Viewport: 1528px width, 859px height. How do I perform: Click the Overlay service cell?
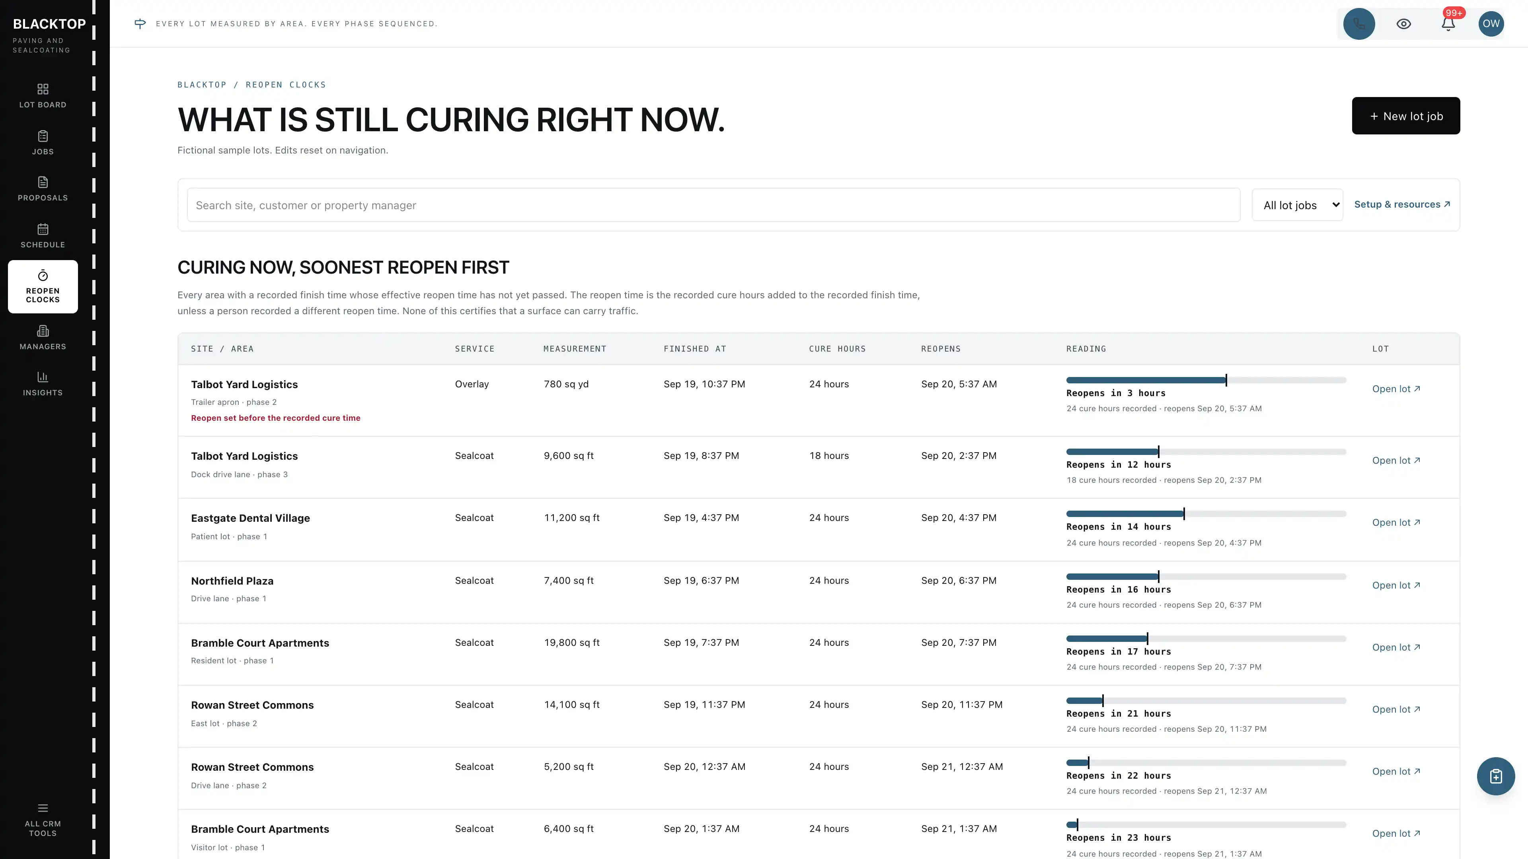(472, 384)
